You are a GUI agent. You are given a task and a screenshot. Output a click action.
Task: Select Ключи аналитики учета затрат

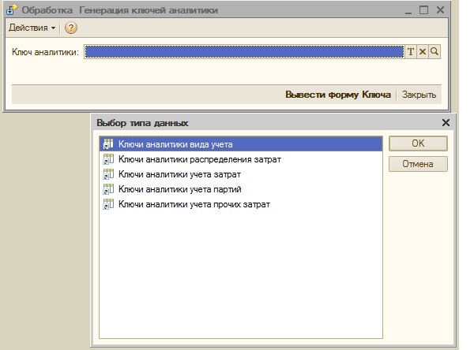(241, 174)
